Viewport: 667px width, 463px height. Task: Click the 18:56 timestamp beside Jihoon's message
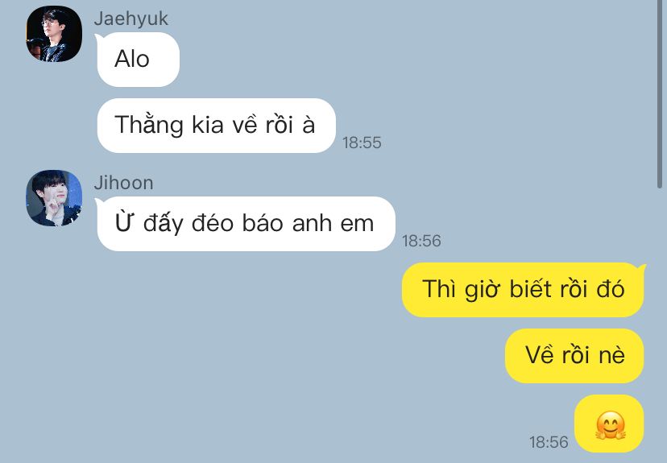421,241
